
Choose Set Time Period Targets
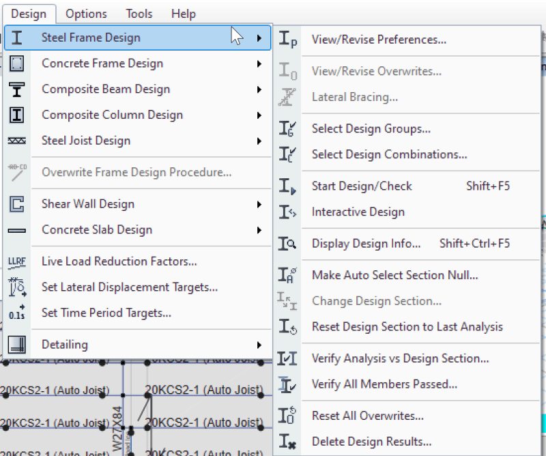click(x=138, y=313)
